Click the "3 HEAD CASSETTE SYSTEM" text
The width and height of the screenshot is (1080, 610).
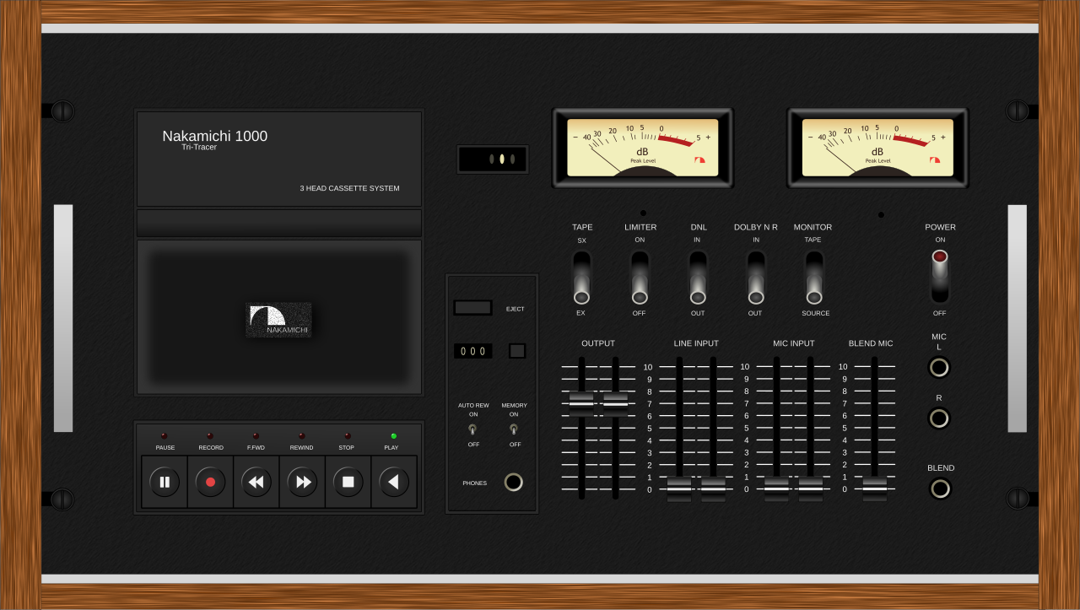tap(349, 188)
